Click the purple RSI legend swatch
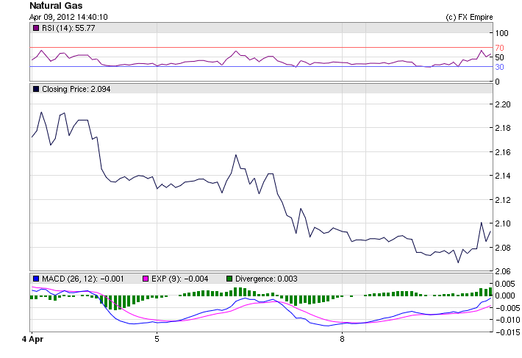The image size is (522, 358). (x=36, y=28)
